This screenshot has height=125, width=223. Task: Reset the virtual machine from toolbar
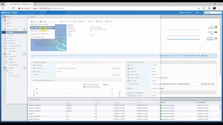tap(82, 22)
